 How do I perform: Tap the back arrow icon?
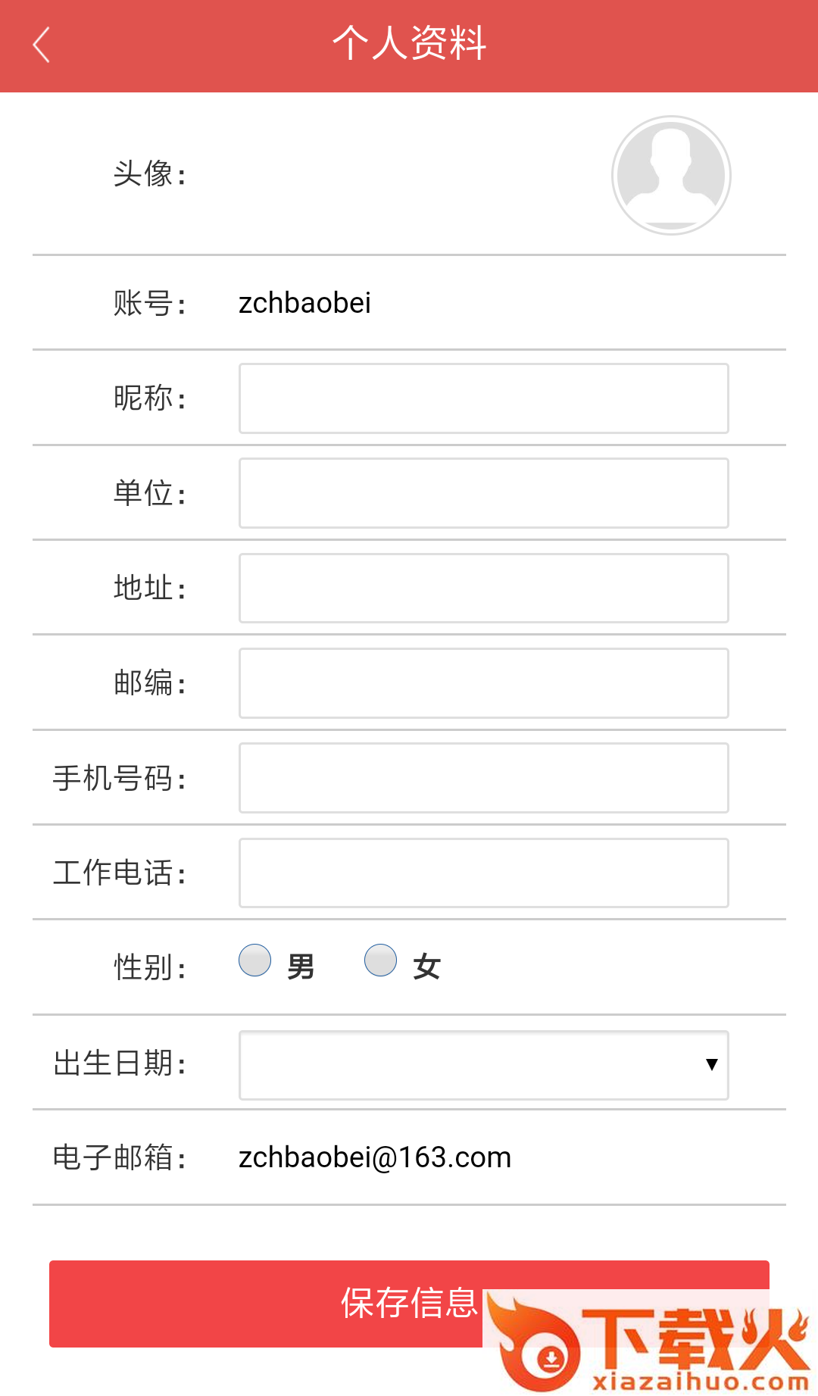click(42, 45)
